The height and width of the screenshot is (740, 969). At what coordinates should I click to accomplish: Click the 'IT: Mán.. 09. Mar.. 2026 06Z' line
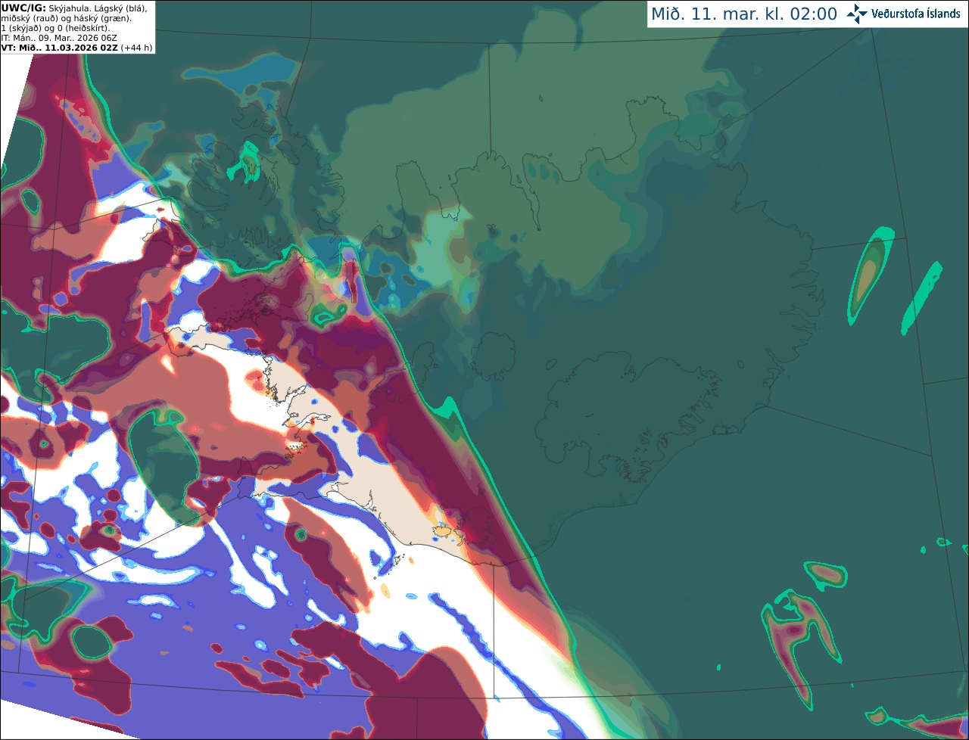pyautogui.click(x=58, y=38)
